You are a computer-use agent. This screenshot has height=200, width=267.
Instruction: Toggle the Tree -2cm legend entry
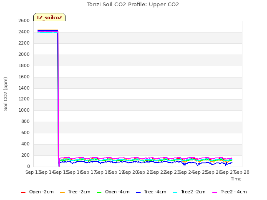coord(75,192)
